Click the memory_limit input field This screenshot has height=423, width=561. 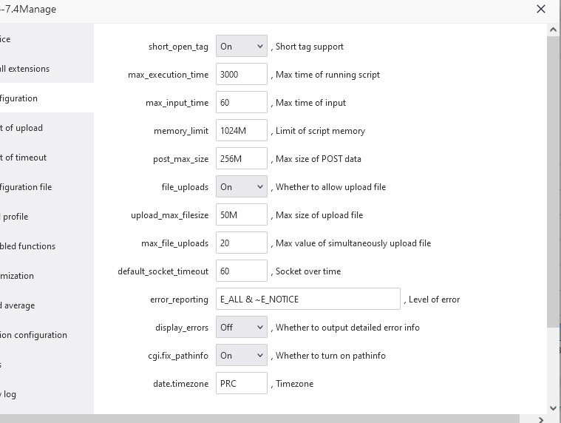tap(242, 130)
